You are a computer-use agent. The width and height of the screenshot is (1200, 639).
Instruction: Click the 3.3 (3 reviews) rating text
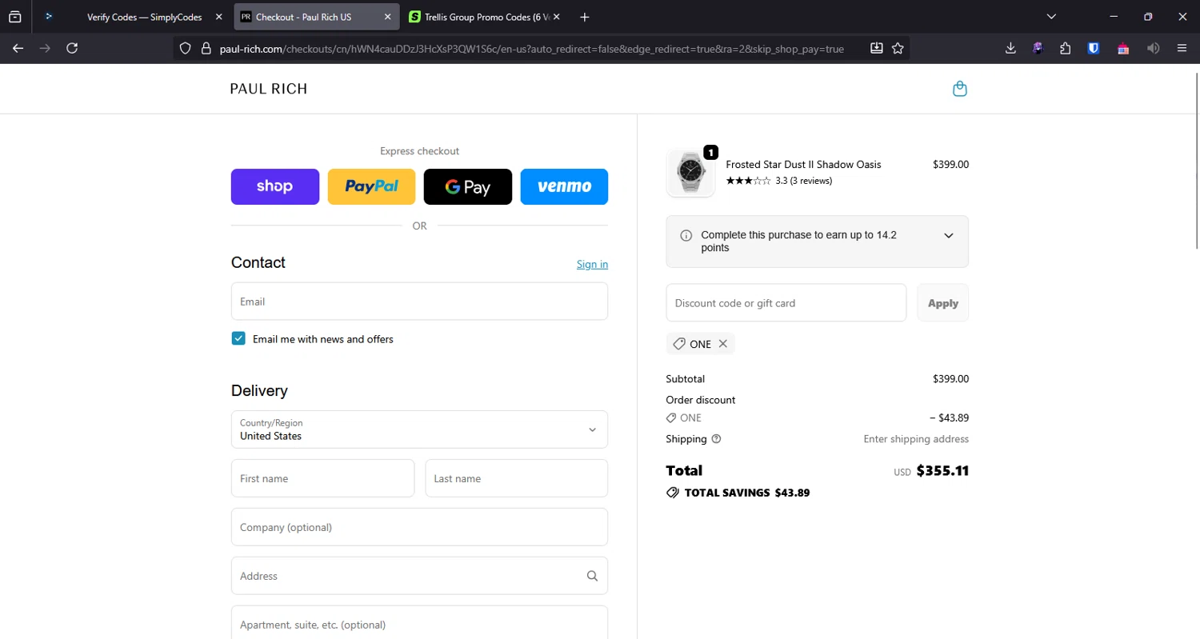804,181
